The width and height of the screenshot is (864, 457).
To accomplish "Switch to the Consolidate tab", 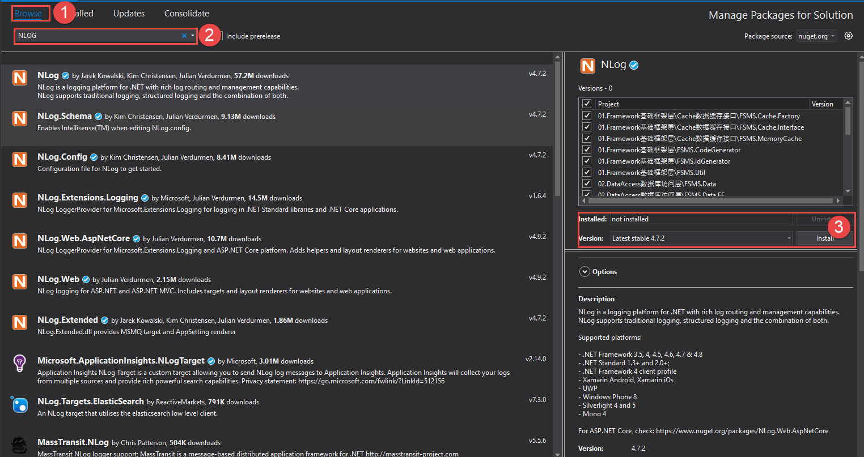I will click(187, 14).
